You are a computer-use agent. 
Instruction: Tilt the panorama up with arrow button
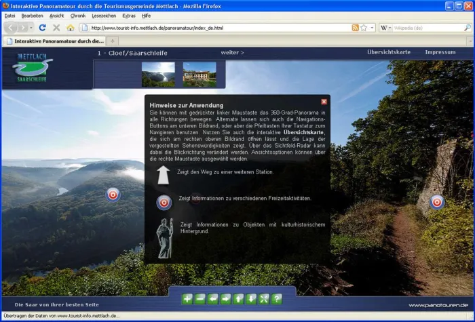tap(238, 298)
